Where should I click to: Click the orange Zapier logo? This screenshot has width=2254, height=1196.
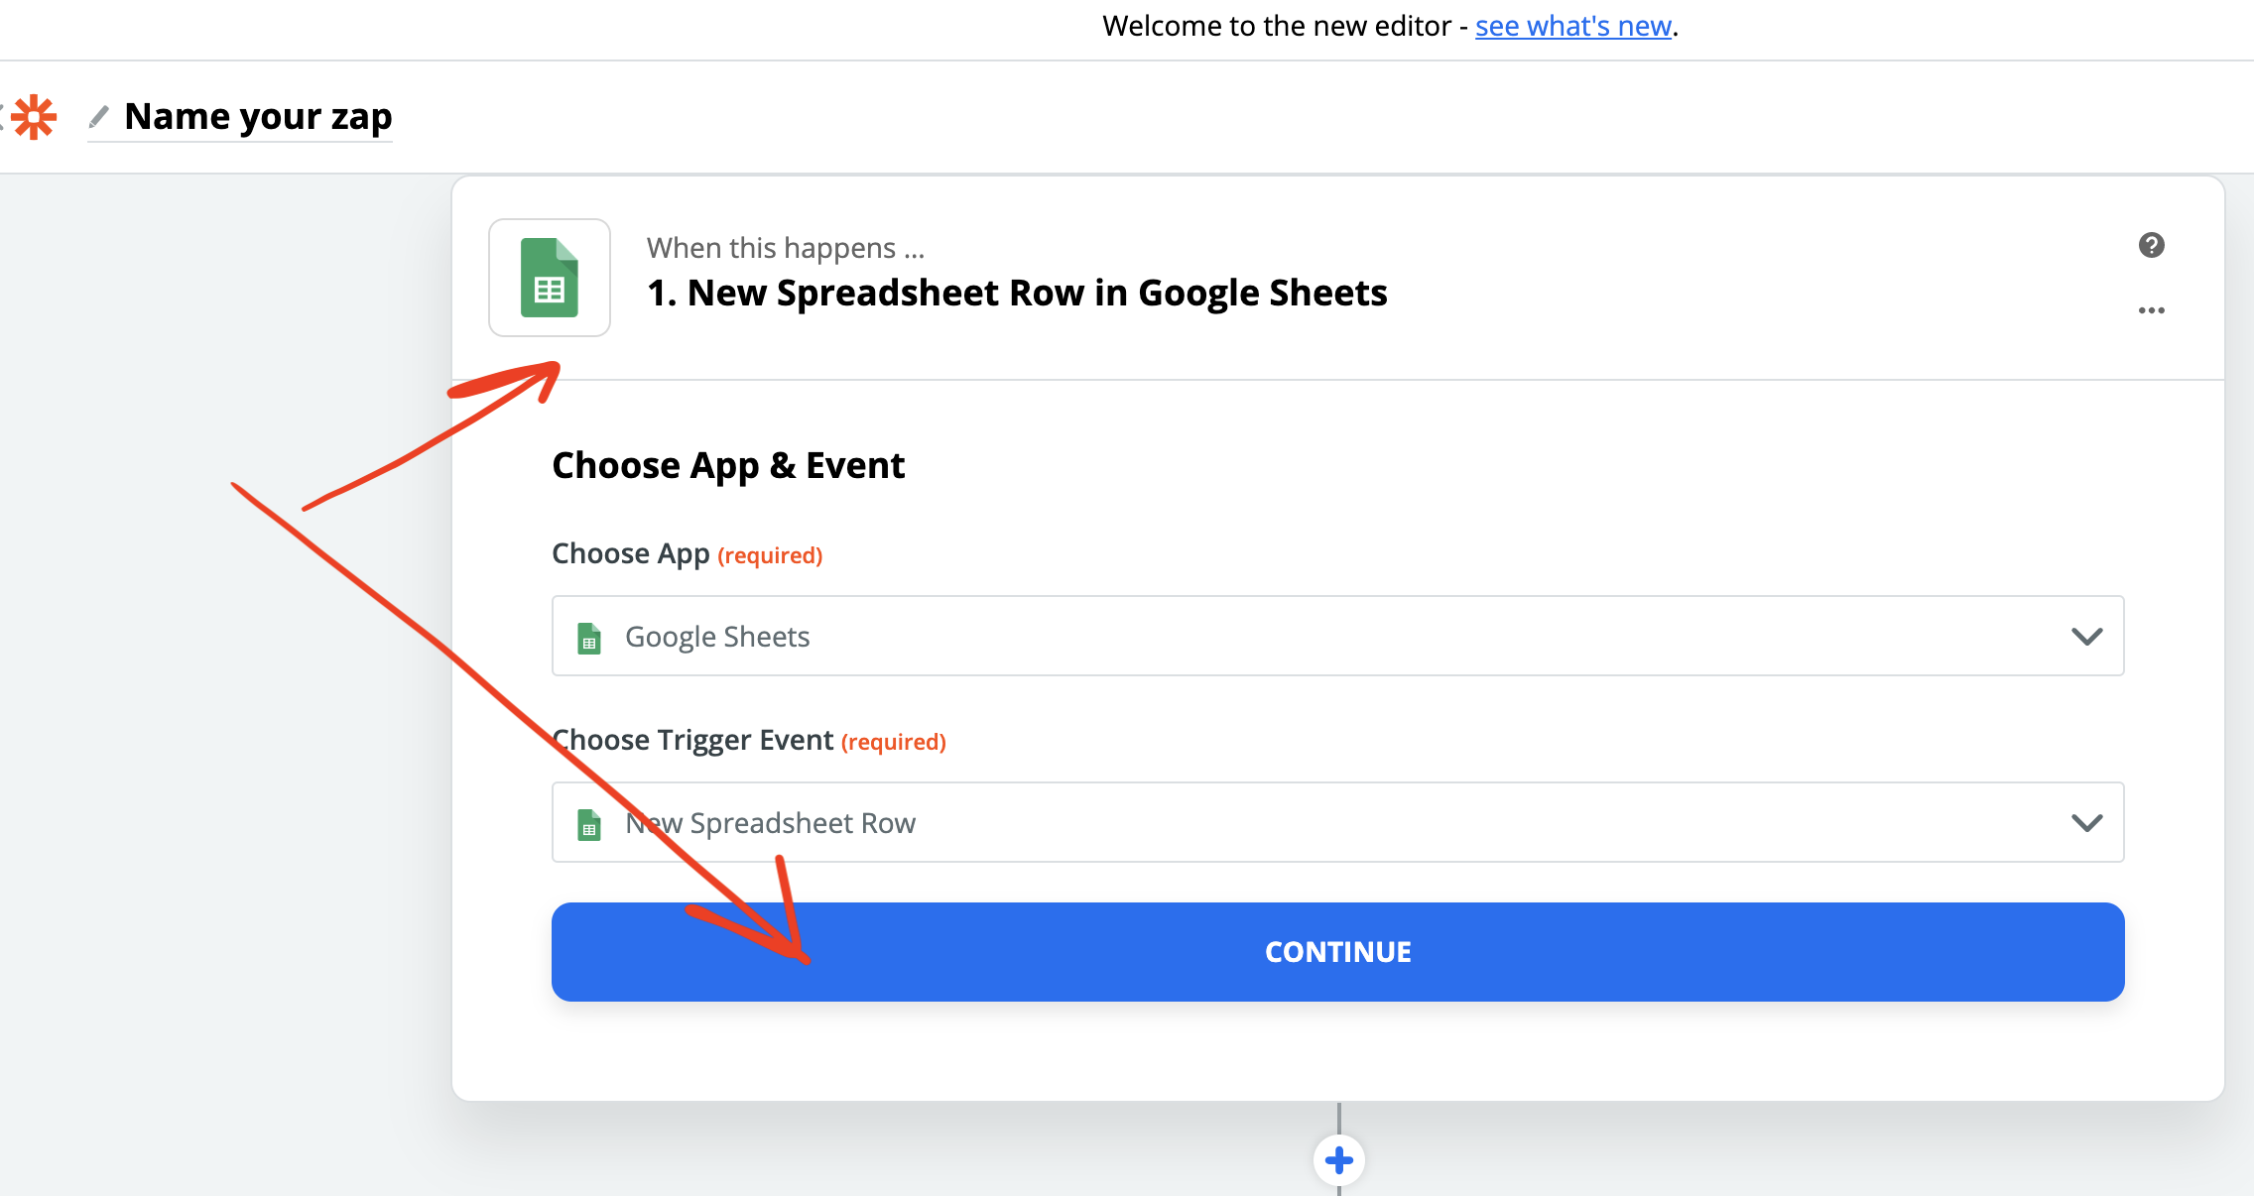(x=35, y=118)
